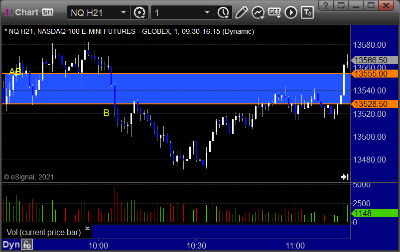
Task: Click the 13540.00 price axis label
Action: 370,90
